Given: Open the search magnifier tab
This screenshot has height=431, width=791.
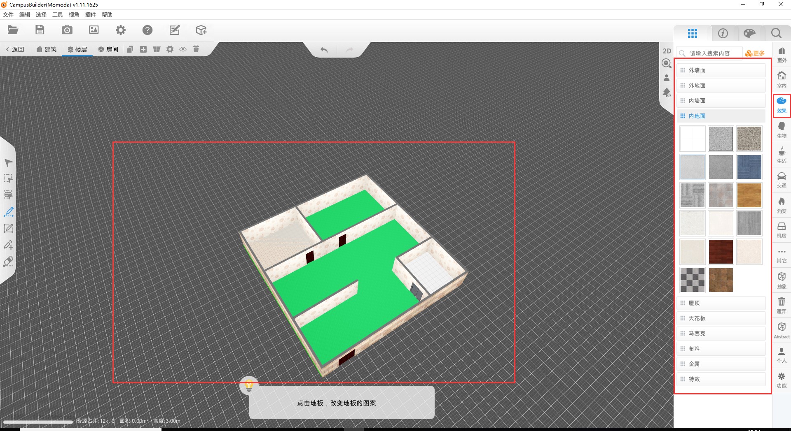Looking at the screenshot, I should [x=776, y=33].
